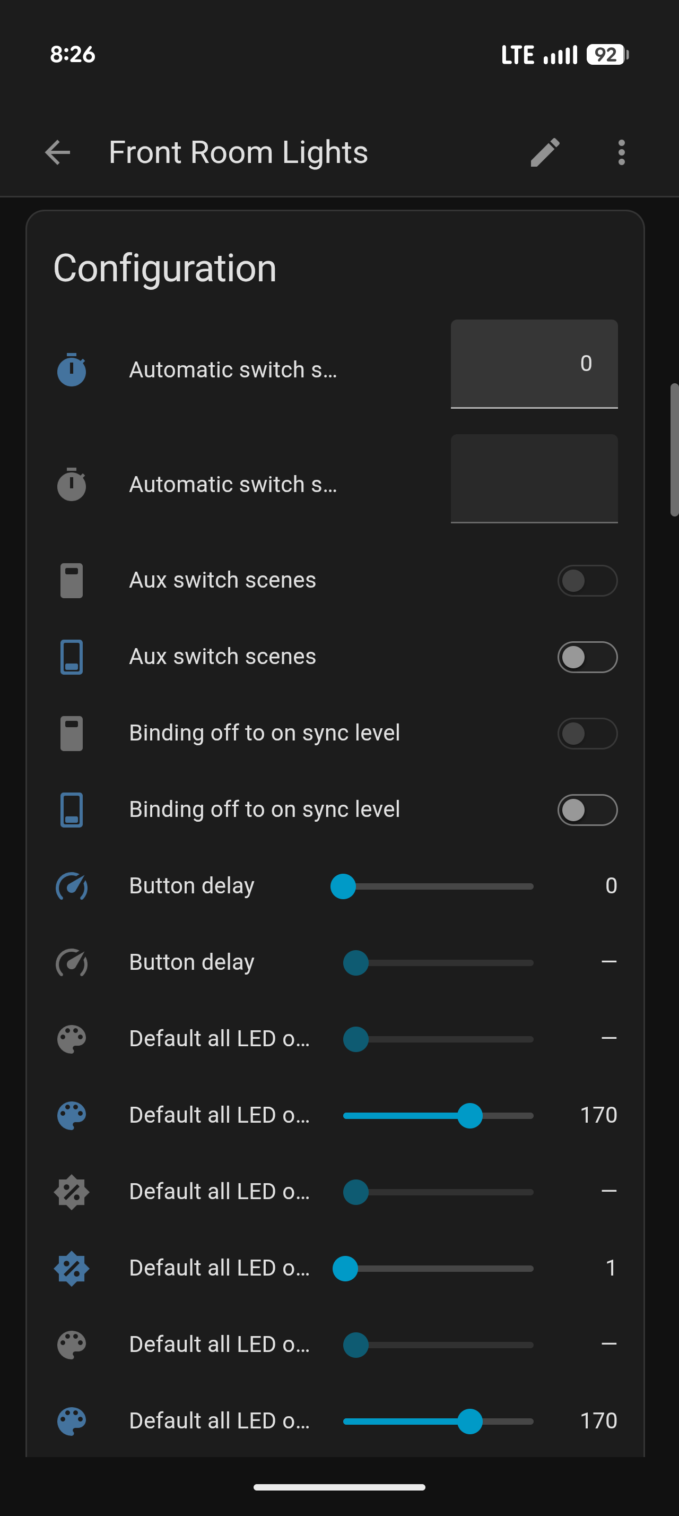This screenshot has width=679, height=1516.
Task: Tap the blue timer icon for Automatic switch
Action: coord(72,369)
